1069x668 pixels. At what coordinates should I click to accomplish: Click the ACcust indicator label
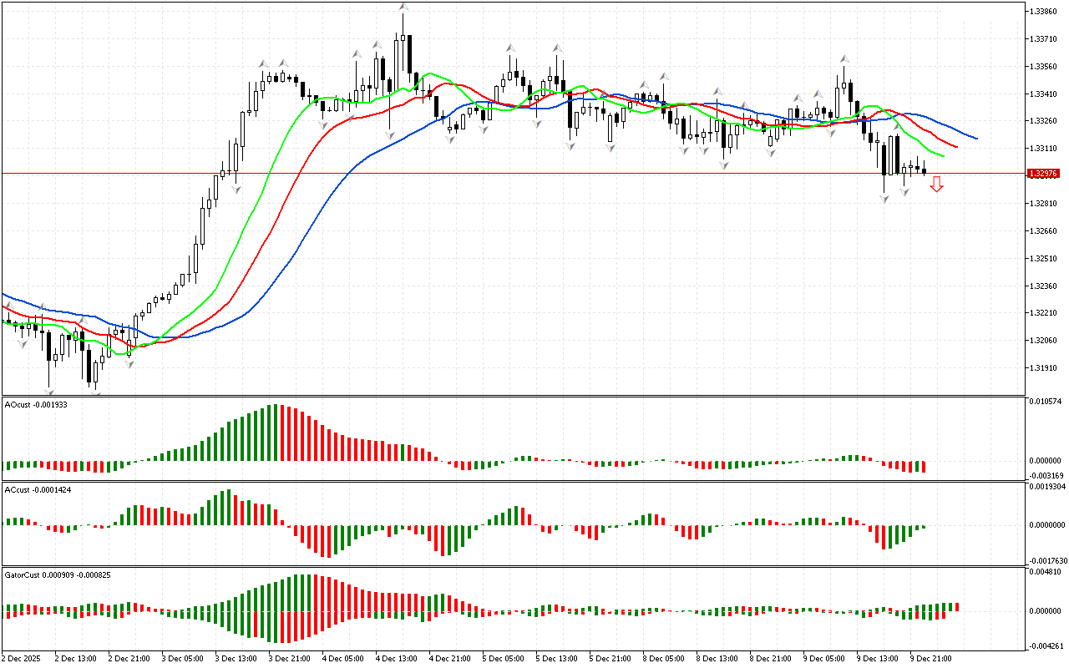point(38,489)
